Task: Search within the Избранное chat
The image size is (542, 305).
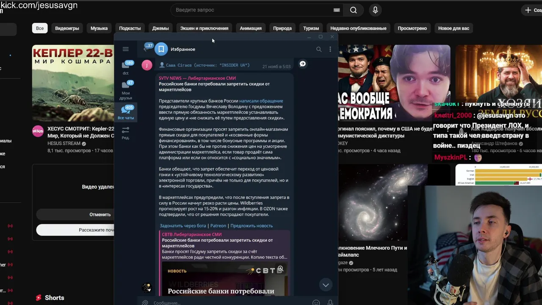Action: pyautogui.click(x=319, y=49)
